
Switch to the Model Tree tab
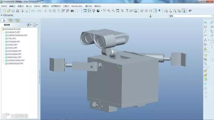[4, 21]
